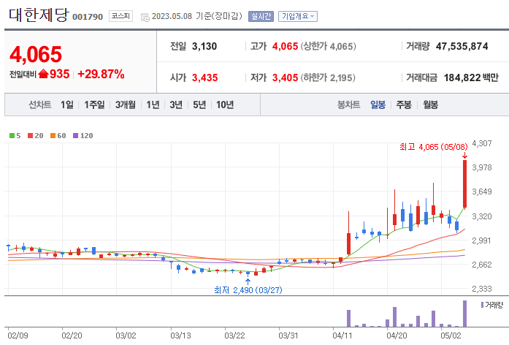Click the 대한제당 stock name heading

[39, 15]
